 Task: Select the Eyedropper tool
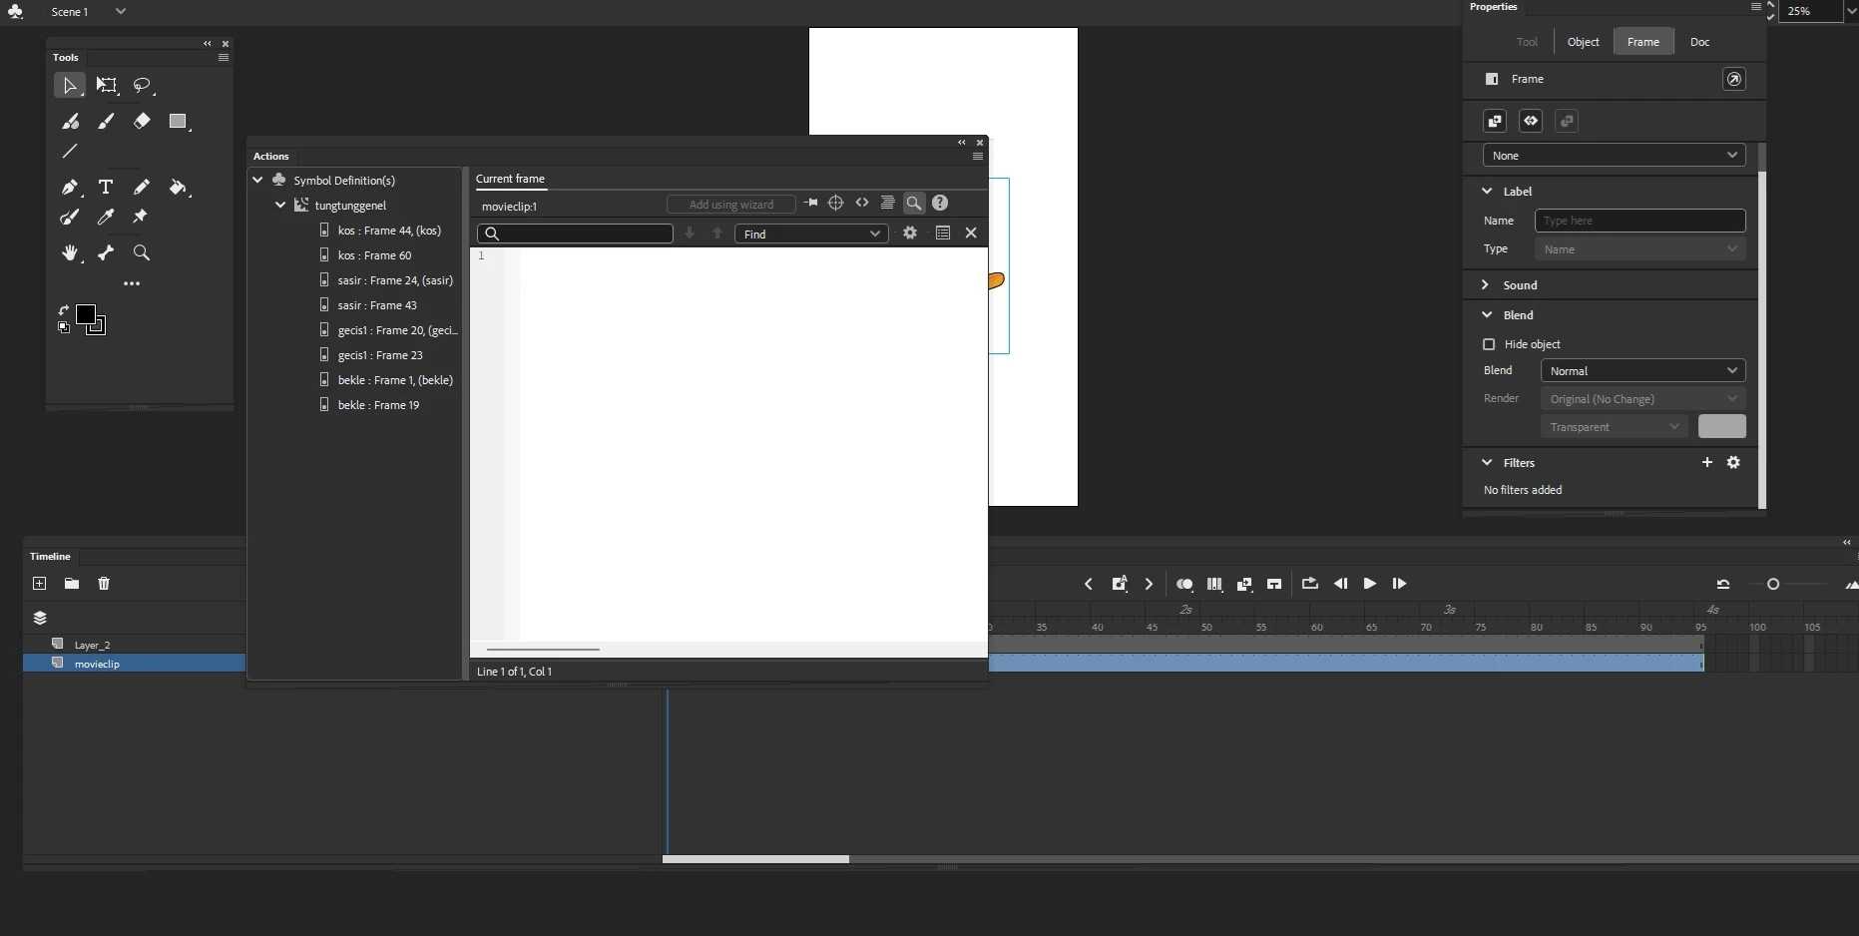tap(106, 217)
